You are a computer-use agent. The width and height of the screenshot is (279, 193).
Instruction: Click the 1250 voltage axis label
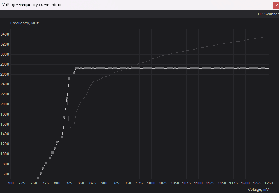(x=269, y=183)
